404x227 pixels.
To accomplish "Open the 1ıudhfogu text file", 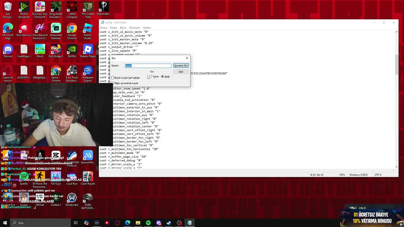I will 24,51.
